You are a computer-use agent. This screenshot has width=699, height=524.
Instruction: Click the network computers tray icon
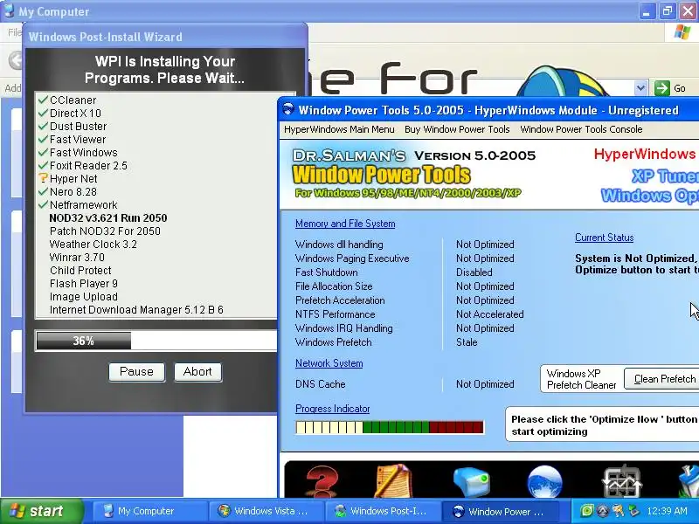tap(633, 511)
